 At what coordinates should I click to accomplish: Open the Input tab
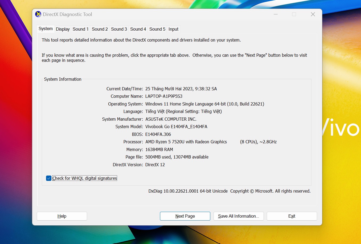coord(173,29)
